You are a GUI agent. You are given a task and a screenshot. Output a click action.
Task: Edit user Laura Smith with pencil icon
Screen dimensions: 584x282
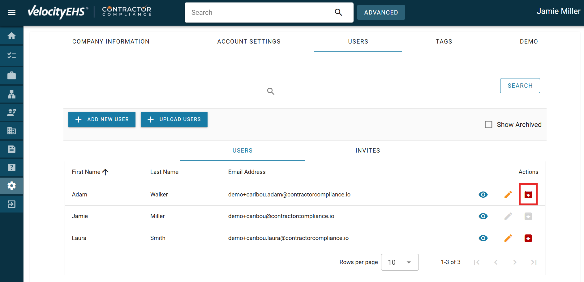[x=508, y=238]
